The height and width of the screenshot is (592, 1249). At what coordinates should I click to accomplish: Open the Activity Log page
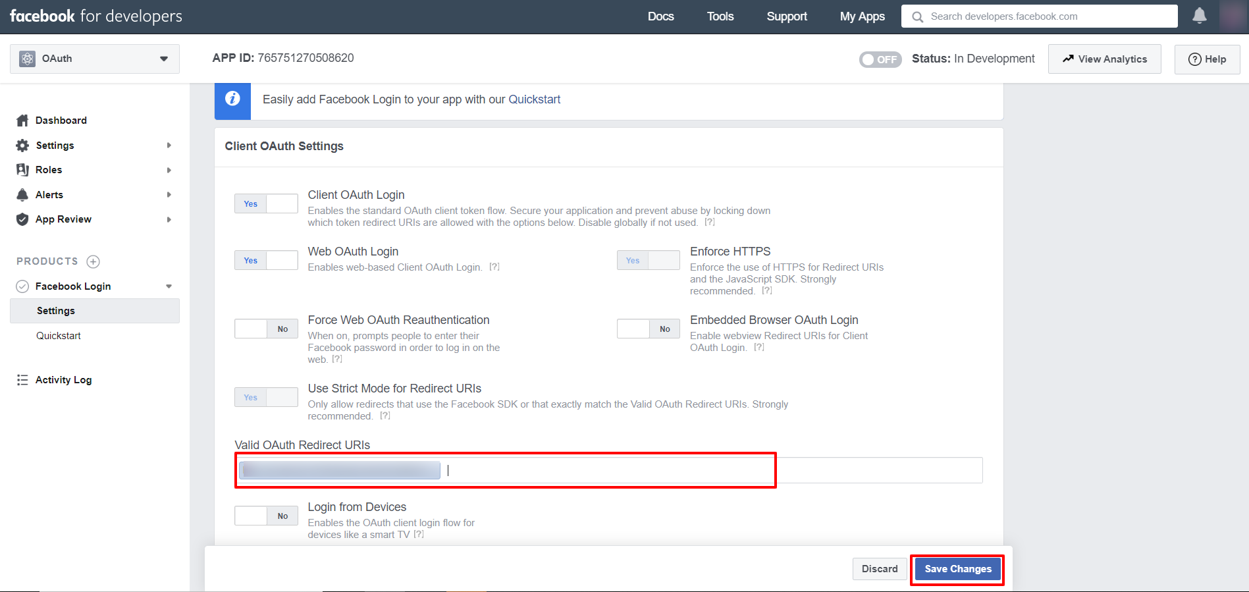[x=63, y=380]
